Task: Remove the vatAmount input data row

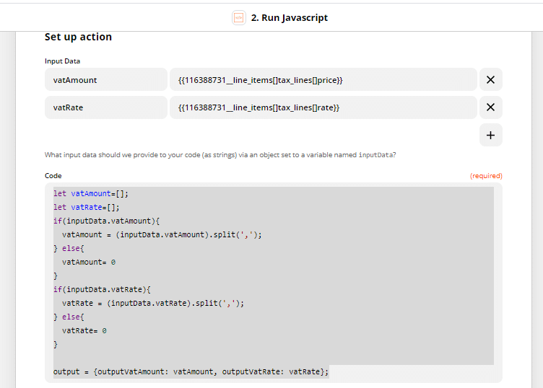Action: pyautogui.click(x=490, y=80)
